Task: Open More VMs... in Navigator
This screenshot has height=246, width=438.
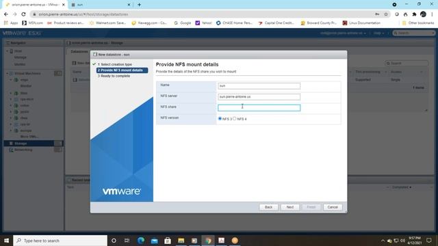Action: point(29,137)
